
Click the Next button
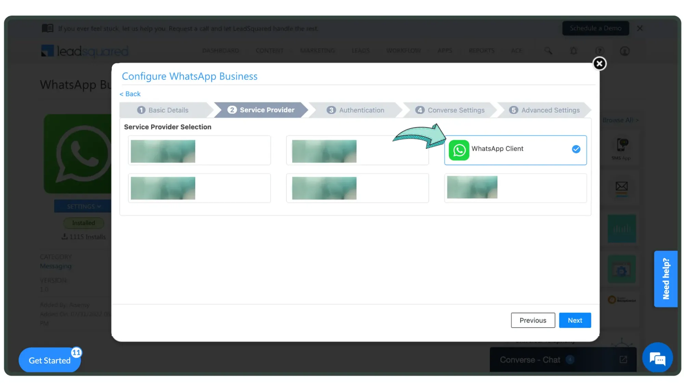pos(575,320)
